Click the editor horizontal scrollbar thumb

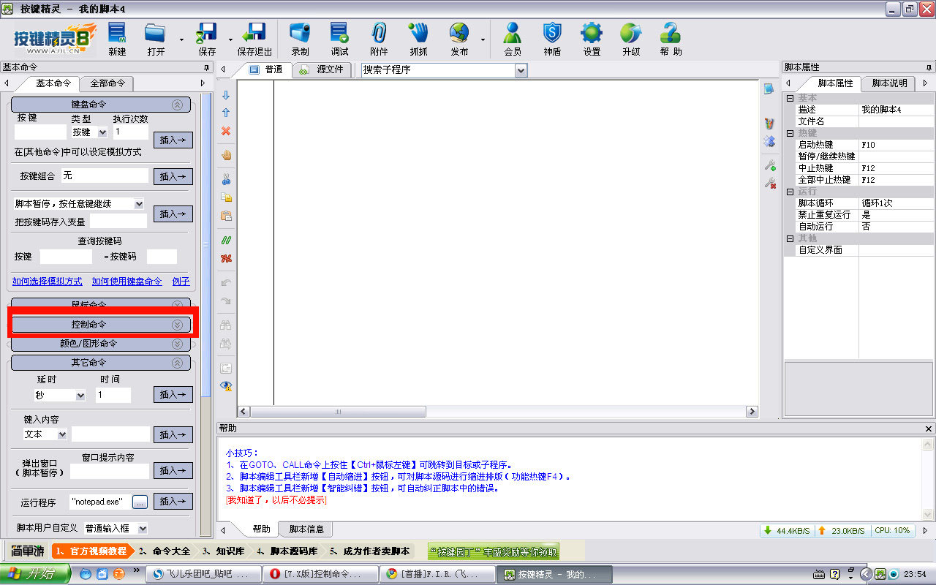338,412
